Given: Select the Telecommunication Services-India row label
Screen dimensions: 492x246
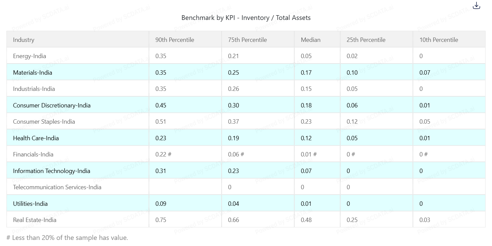Looking at the screenshot, I should 57,187.
